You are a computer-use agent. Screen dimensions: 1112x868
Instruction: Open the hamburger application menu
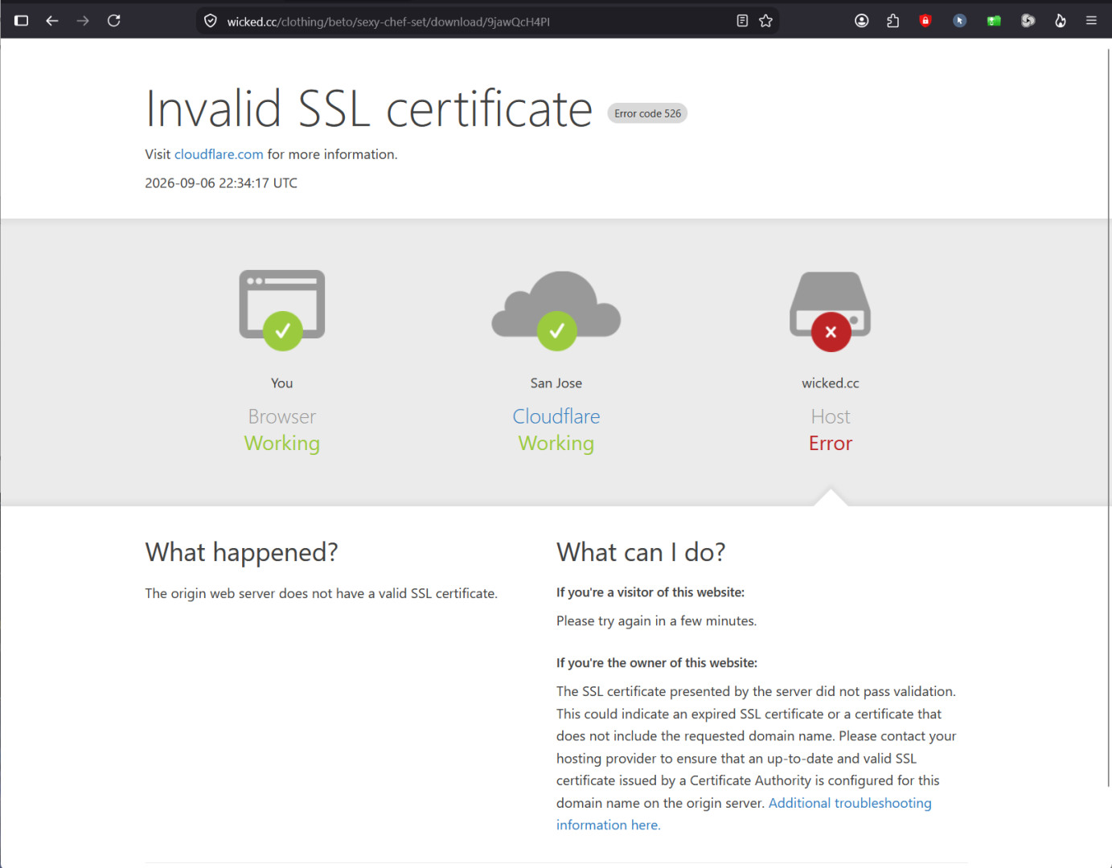pos(1091,21)
